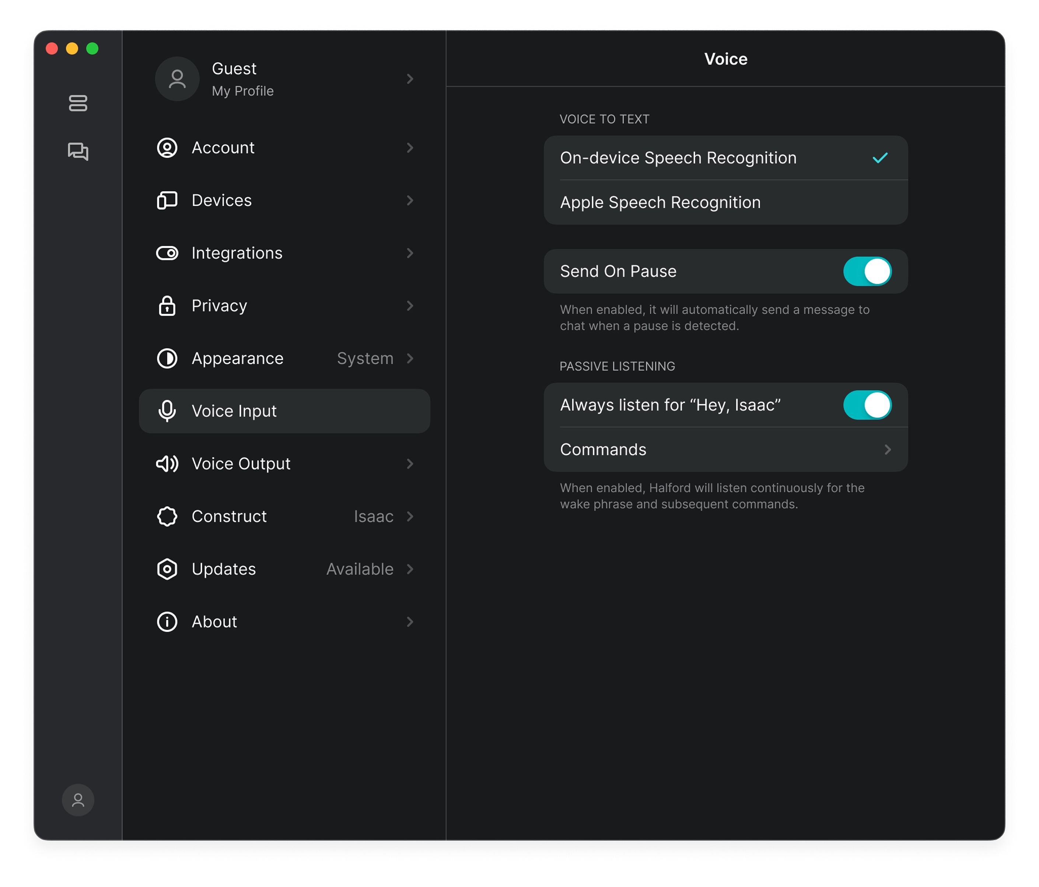Expand the Commands row chevron
The height and width of the screenshot is (887, 1039).
(x=888, y=449)
